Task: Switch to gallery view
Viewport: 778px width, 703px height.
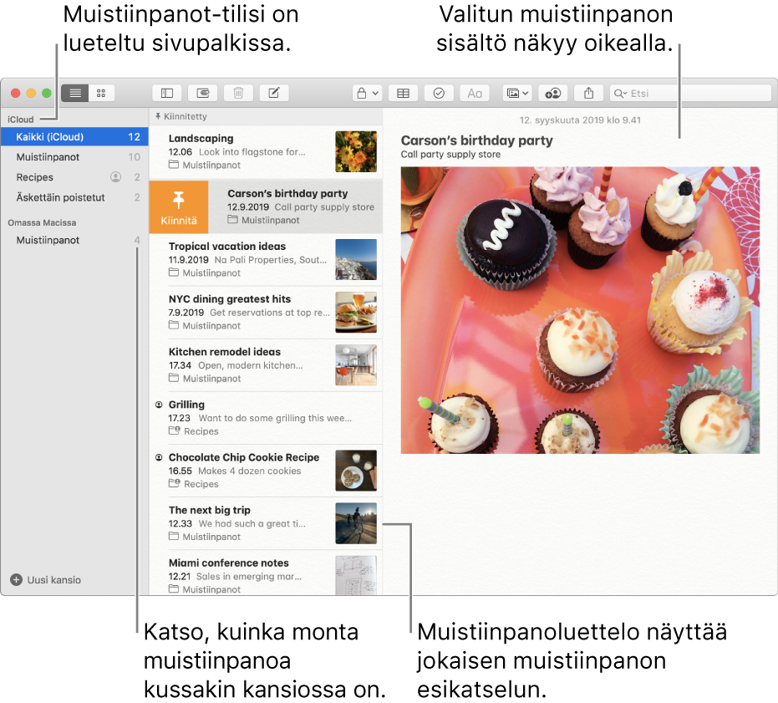Action: pyautogui.click(x=101, y=93)
